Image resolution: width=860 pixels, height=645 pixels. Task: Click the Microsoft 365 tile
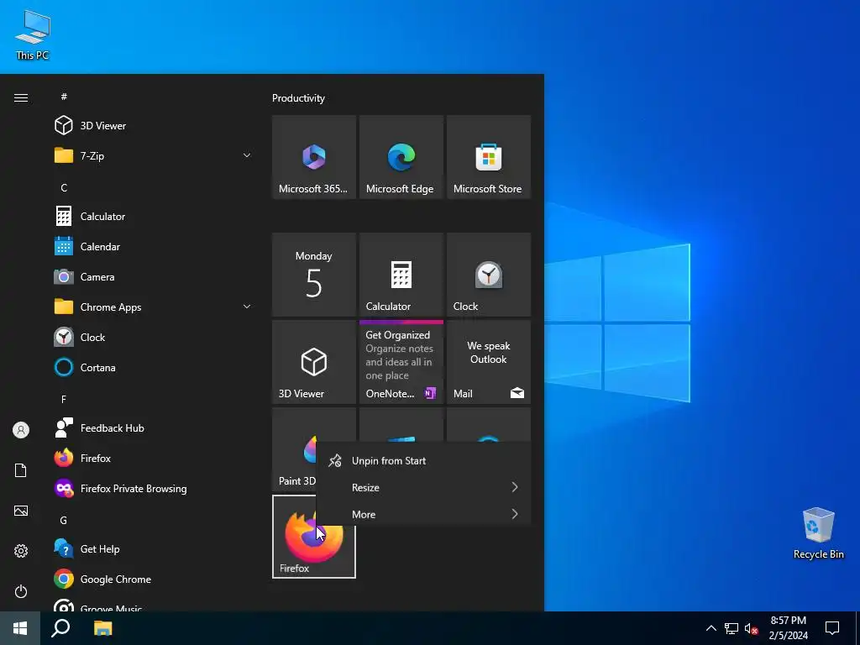tap(314, 157)
